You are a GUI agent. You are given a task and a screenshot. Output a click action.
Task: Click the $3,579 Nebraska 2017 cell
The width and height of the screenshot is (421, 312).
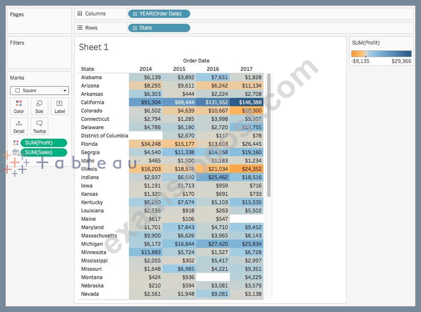tap(246, 286)
